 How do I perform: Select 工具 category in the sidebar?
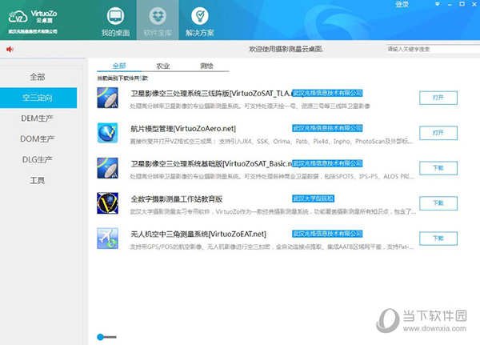(38, 181)
